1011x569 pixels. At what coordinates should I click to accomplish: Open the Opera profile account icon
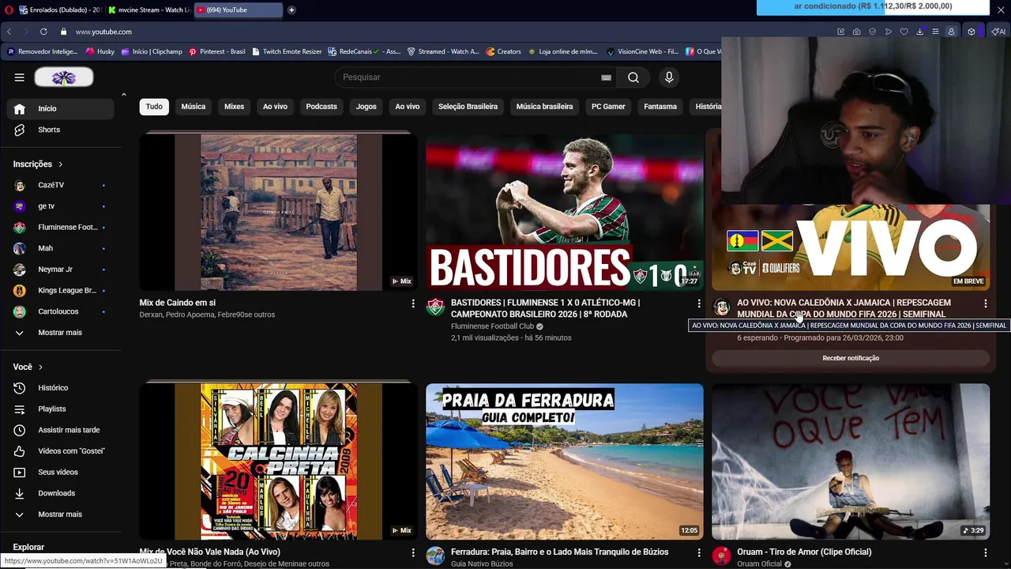[951, 32]
